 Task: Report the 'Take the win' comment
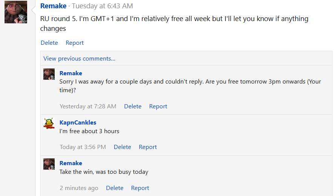(140, 188)
